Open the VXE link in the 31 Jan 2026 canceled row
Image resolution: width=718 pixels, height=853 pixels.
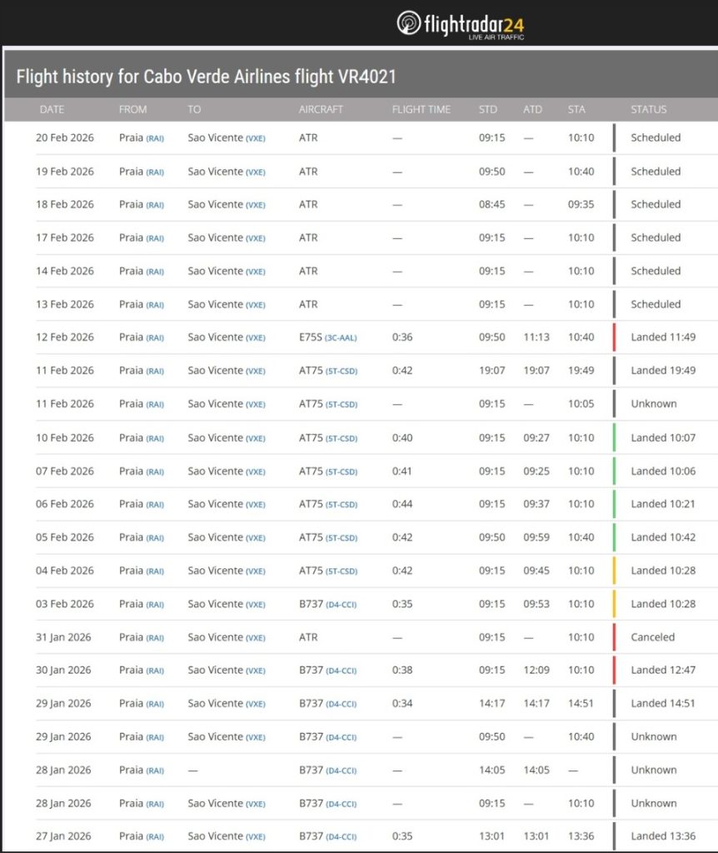(x=255, y=638)
